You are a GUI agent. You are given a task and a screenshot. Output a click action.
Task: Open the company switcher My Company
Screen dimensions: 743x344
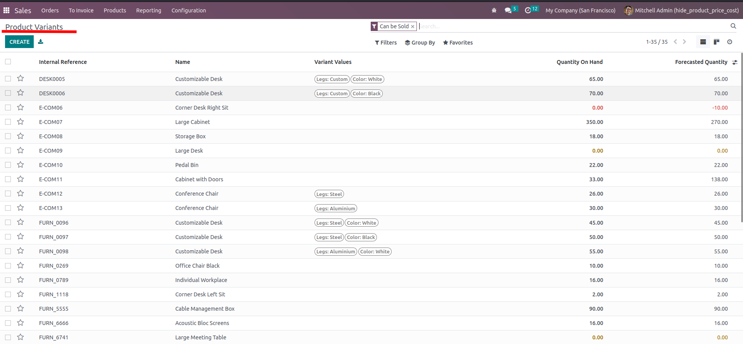pos(580,10)
